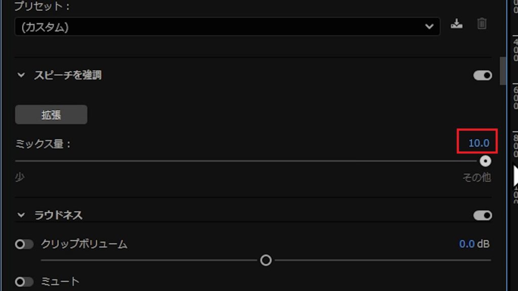Click the ラウドネス heading text
This screenshot has height=291, width=518.
pos(58,215)
